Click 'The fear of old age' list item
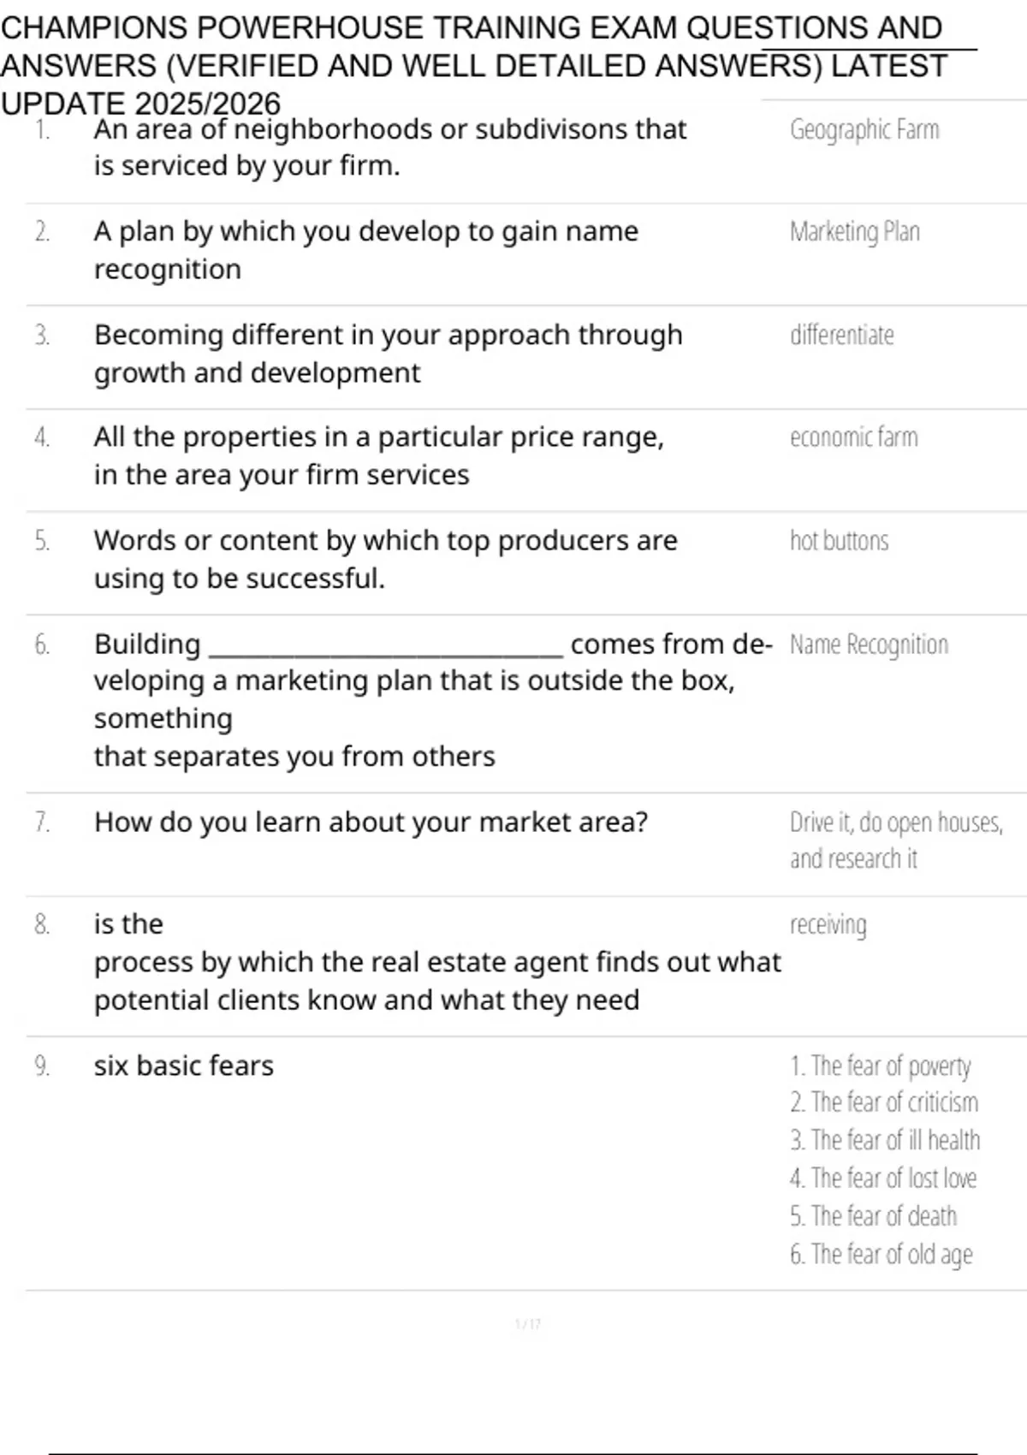1027x1455 pixels. pyautogui.click(x=882, y=1255)
